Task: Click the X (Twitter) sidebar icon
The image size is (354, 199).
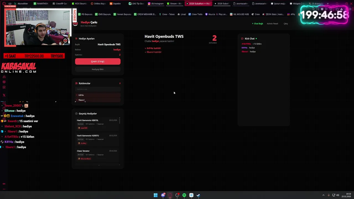Action: pos(4,95)
